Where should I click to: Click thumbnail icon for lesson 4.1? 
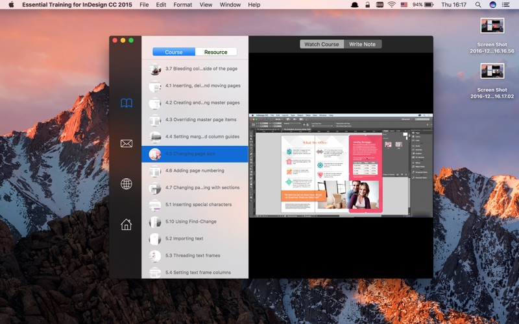[155, 86]
